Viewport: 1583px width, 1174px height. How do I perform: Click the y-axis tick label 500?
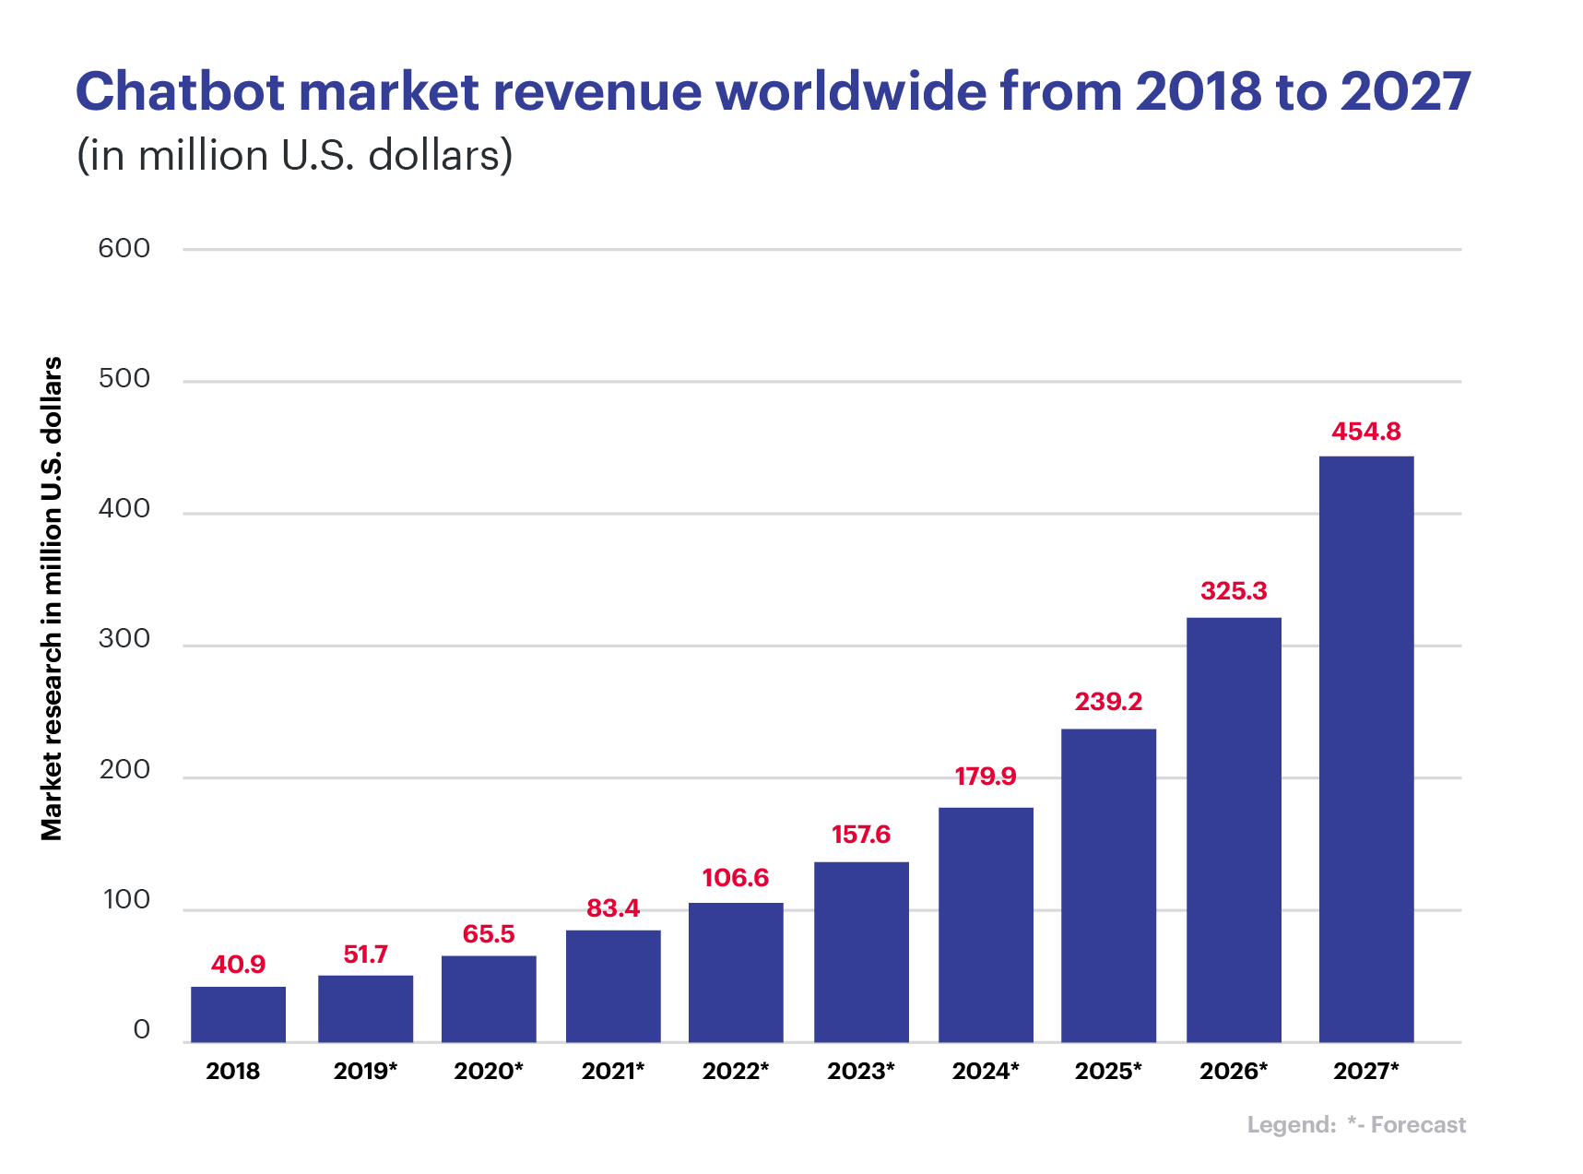124,379
